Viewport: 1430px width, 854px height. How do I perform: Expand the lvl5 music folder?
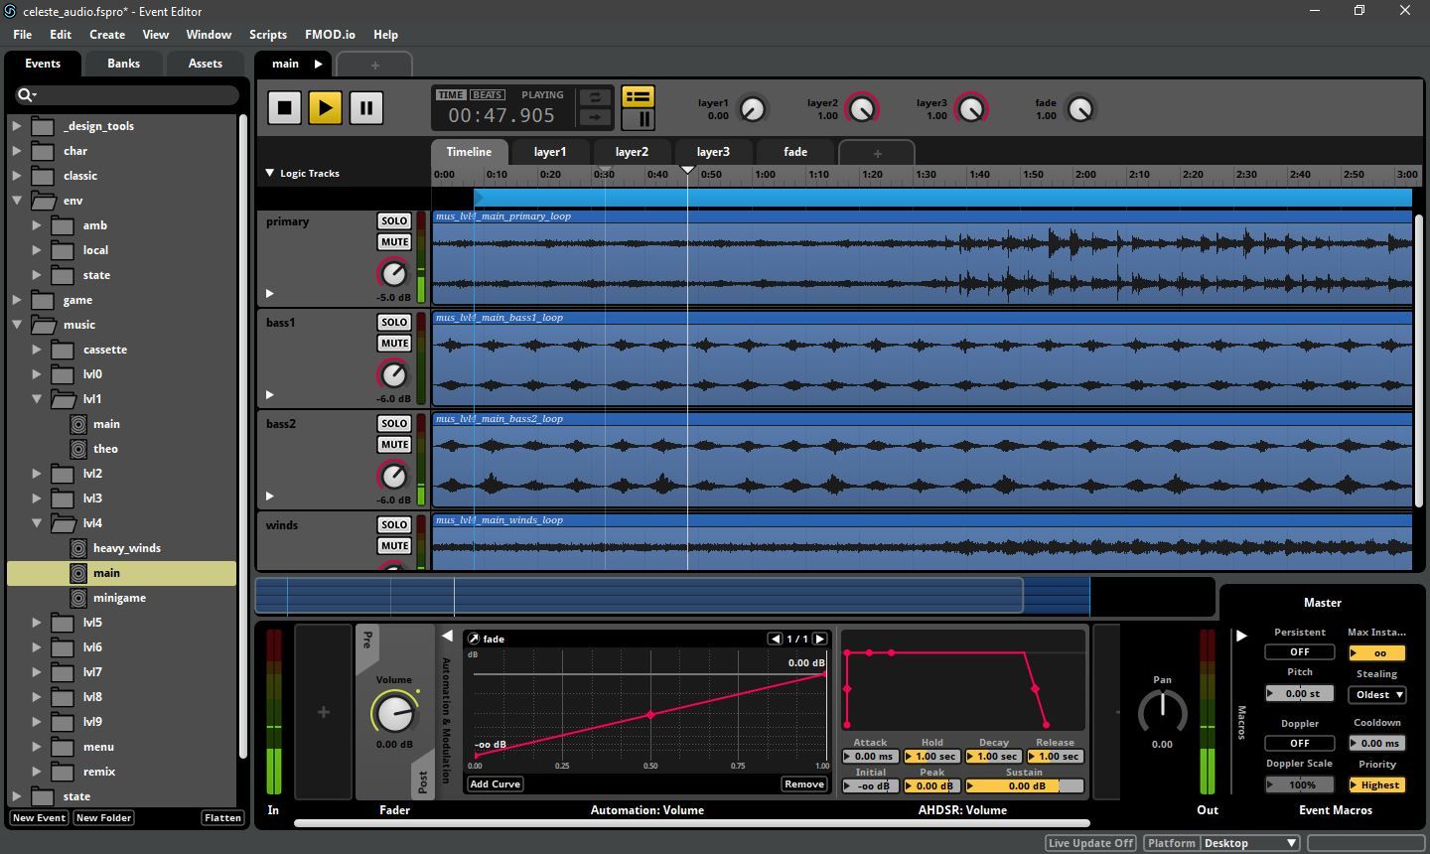(37, 623)
